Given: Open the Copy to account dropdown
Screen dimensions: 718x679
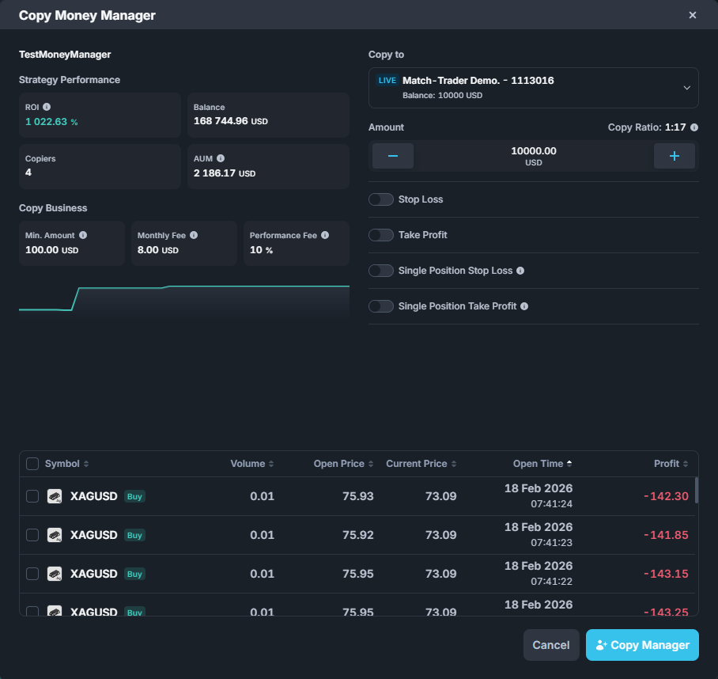Looking at the screenshot, I should pos(534,87).
